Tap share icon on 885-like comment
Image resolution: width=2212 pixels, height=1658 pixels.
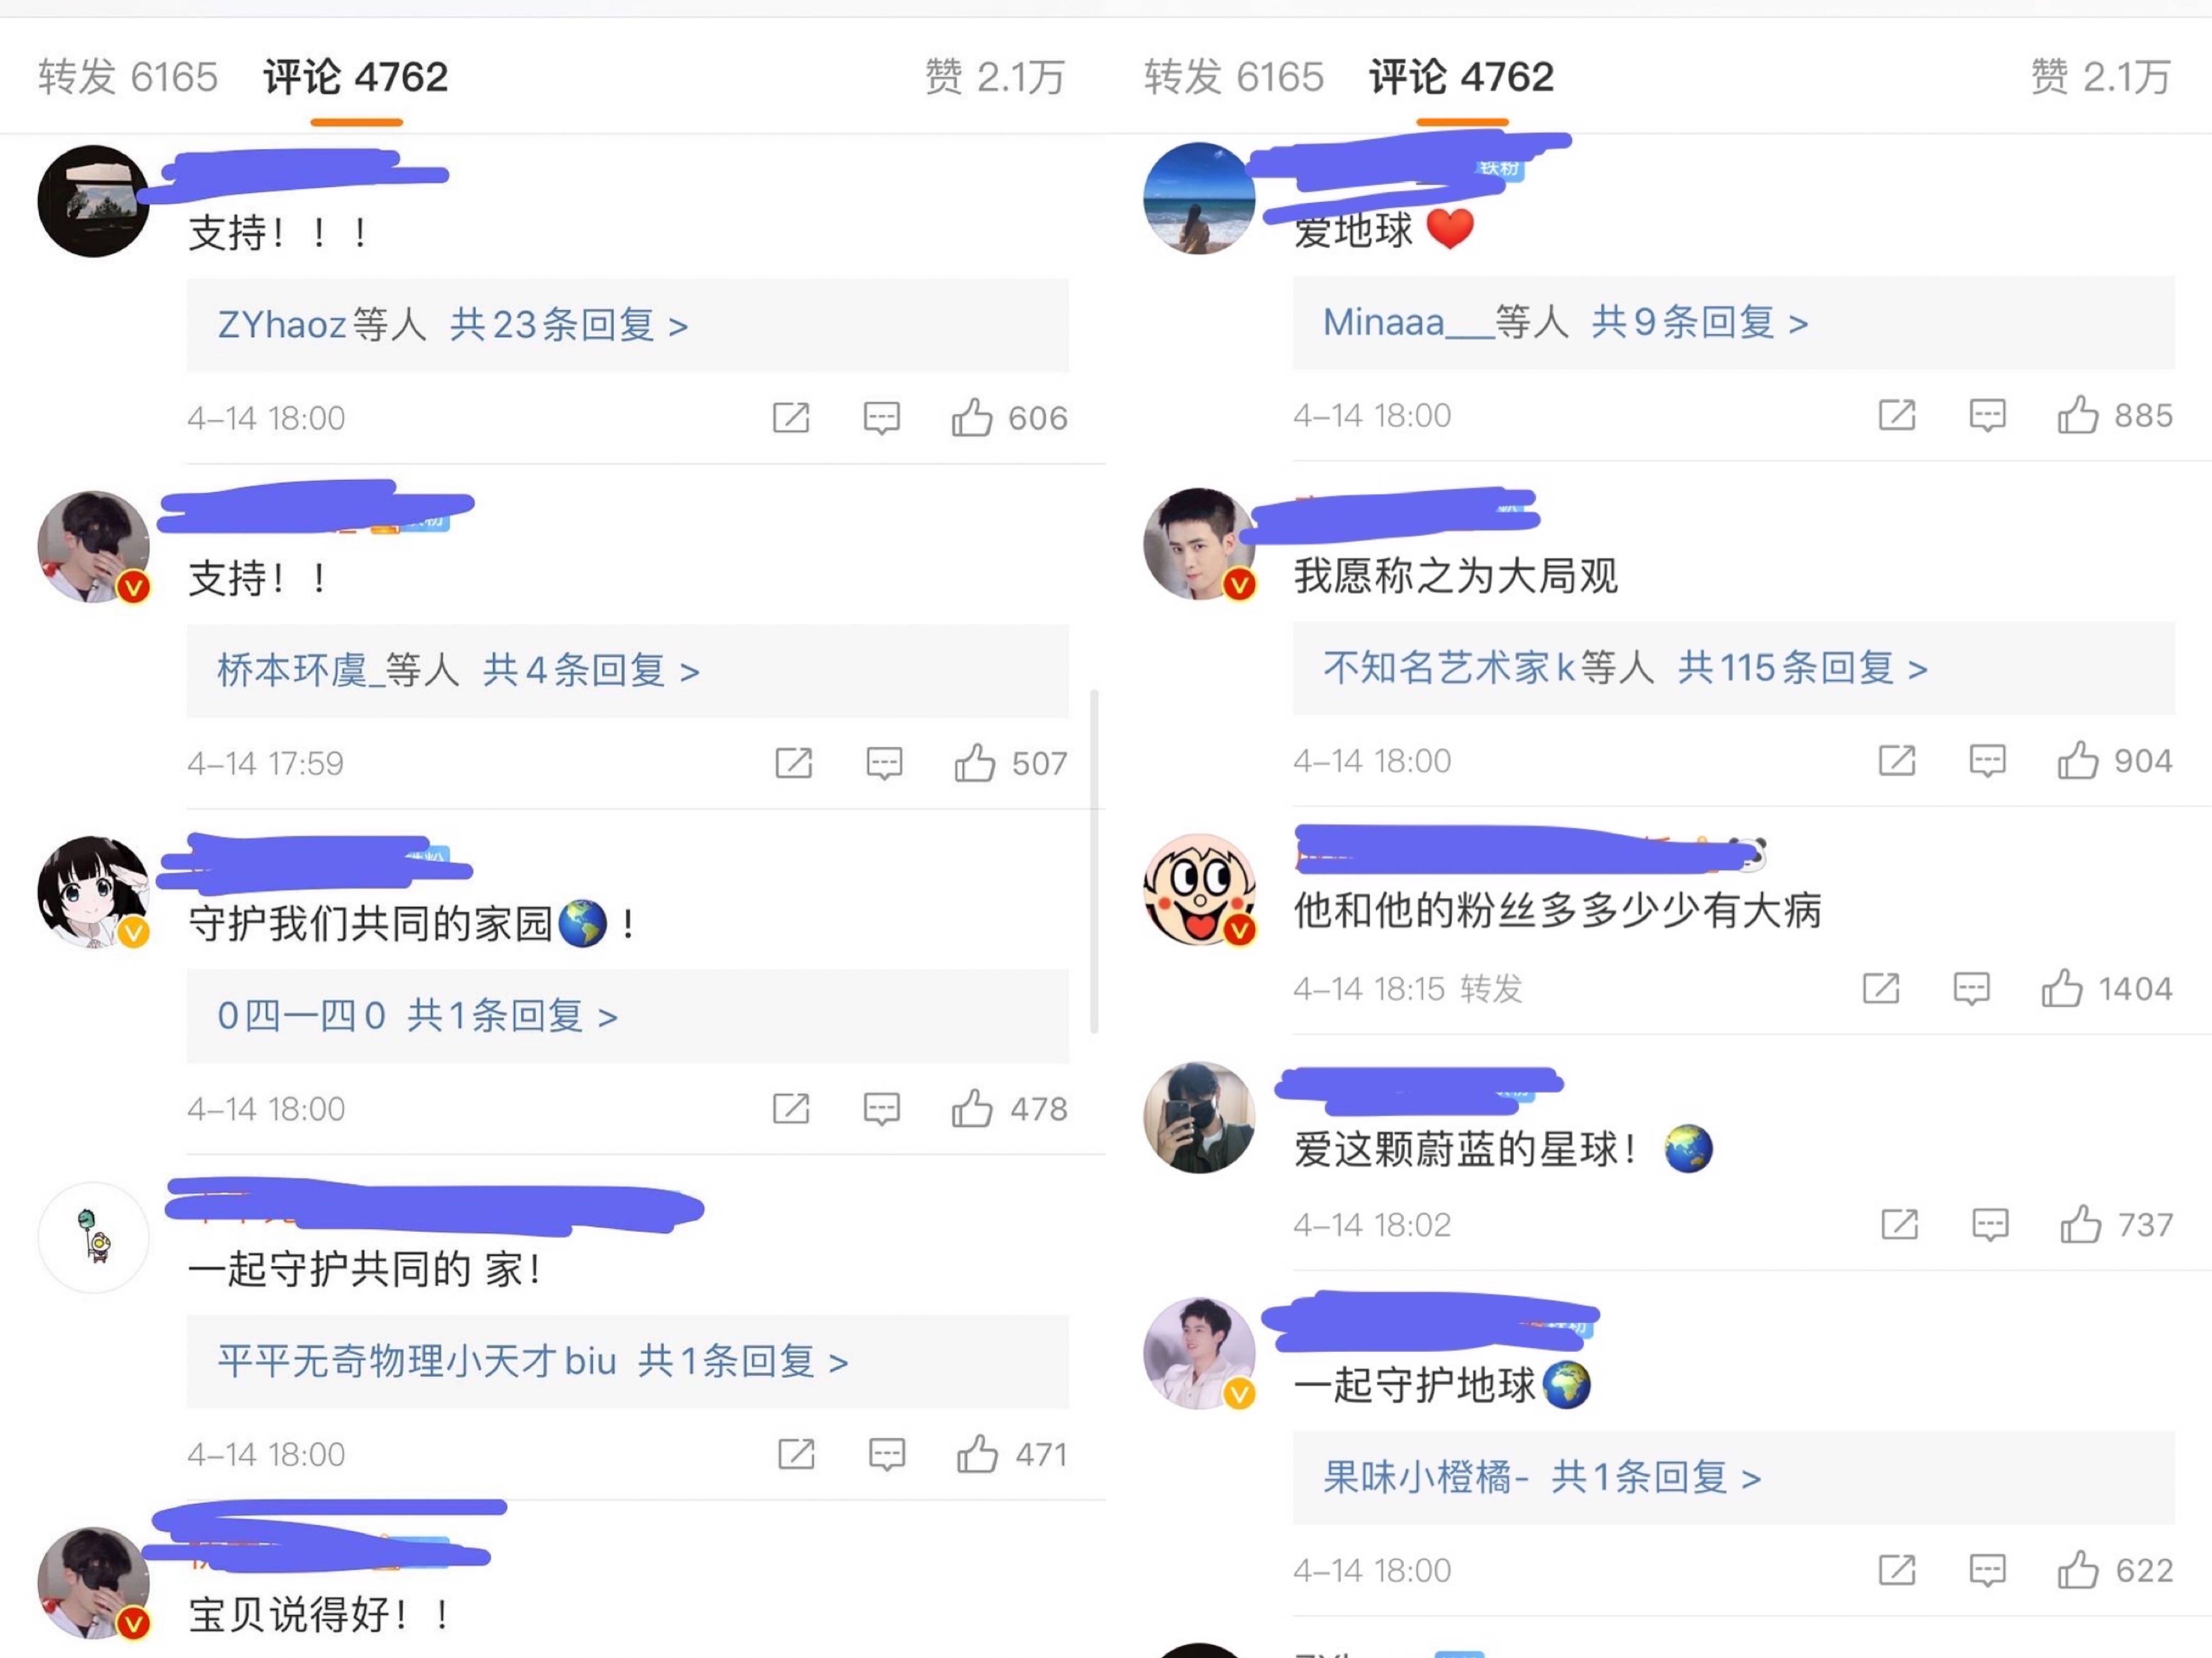(1896, 415)
